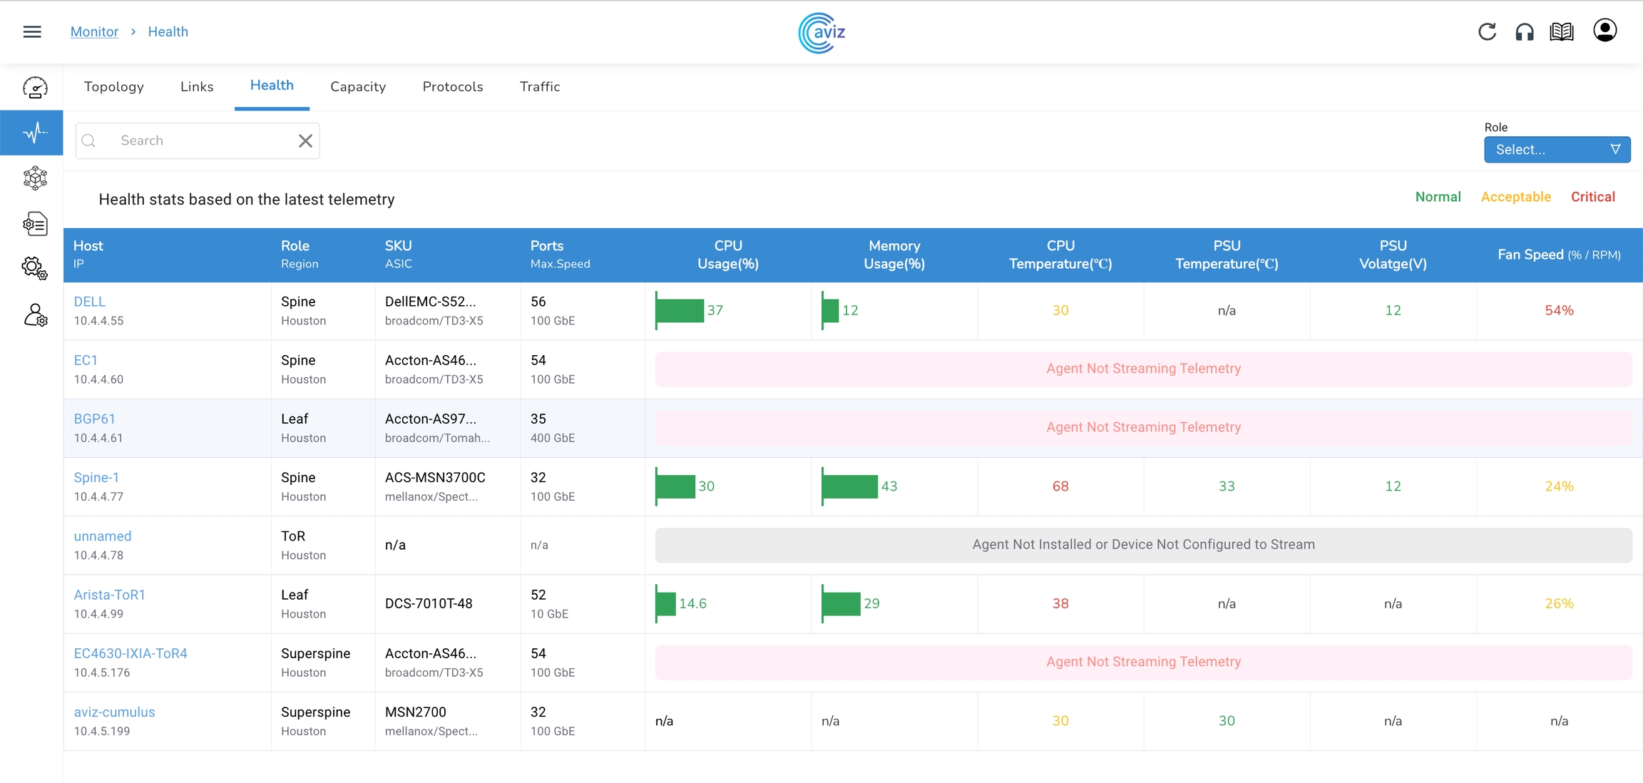Open the Arista-ToR1 host link
The height and width of the screenshot is (783, 1643).
[109, 595]
